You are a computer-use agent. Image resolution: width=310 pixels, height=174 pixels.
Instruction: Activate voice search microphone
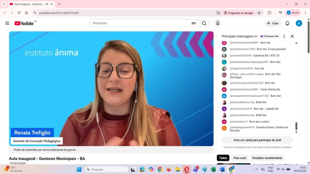(x=218, y=23)
